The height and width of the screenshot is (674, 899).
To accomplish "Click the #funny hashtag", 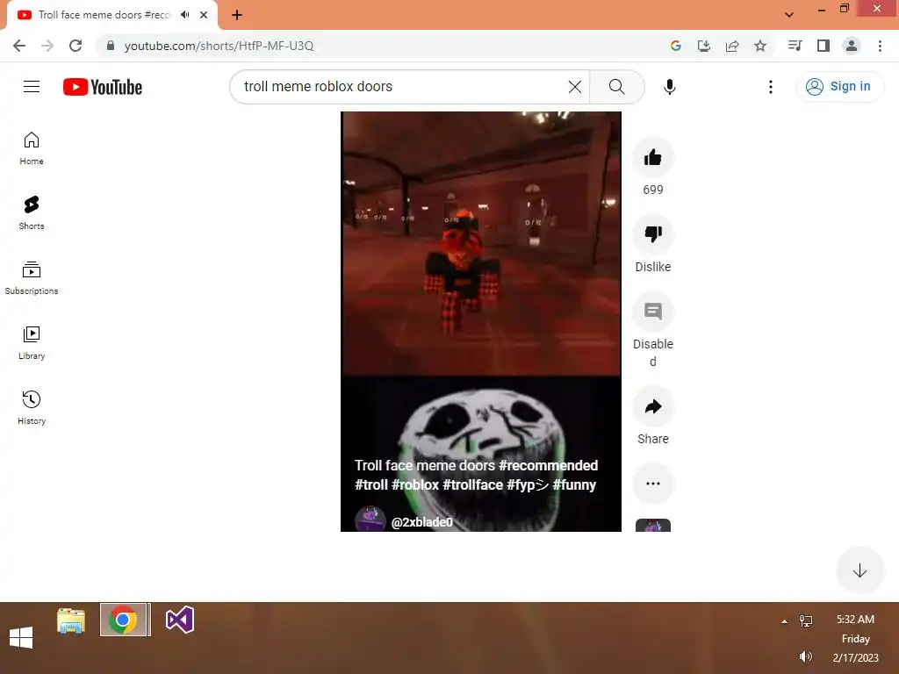I will click(574, 484).
